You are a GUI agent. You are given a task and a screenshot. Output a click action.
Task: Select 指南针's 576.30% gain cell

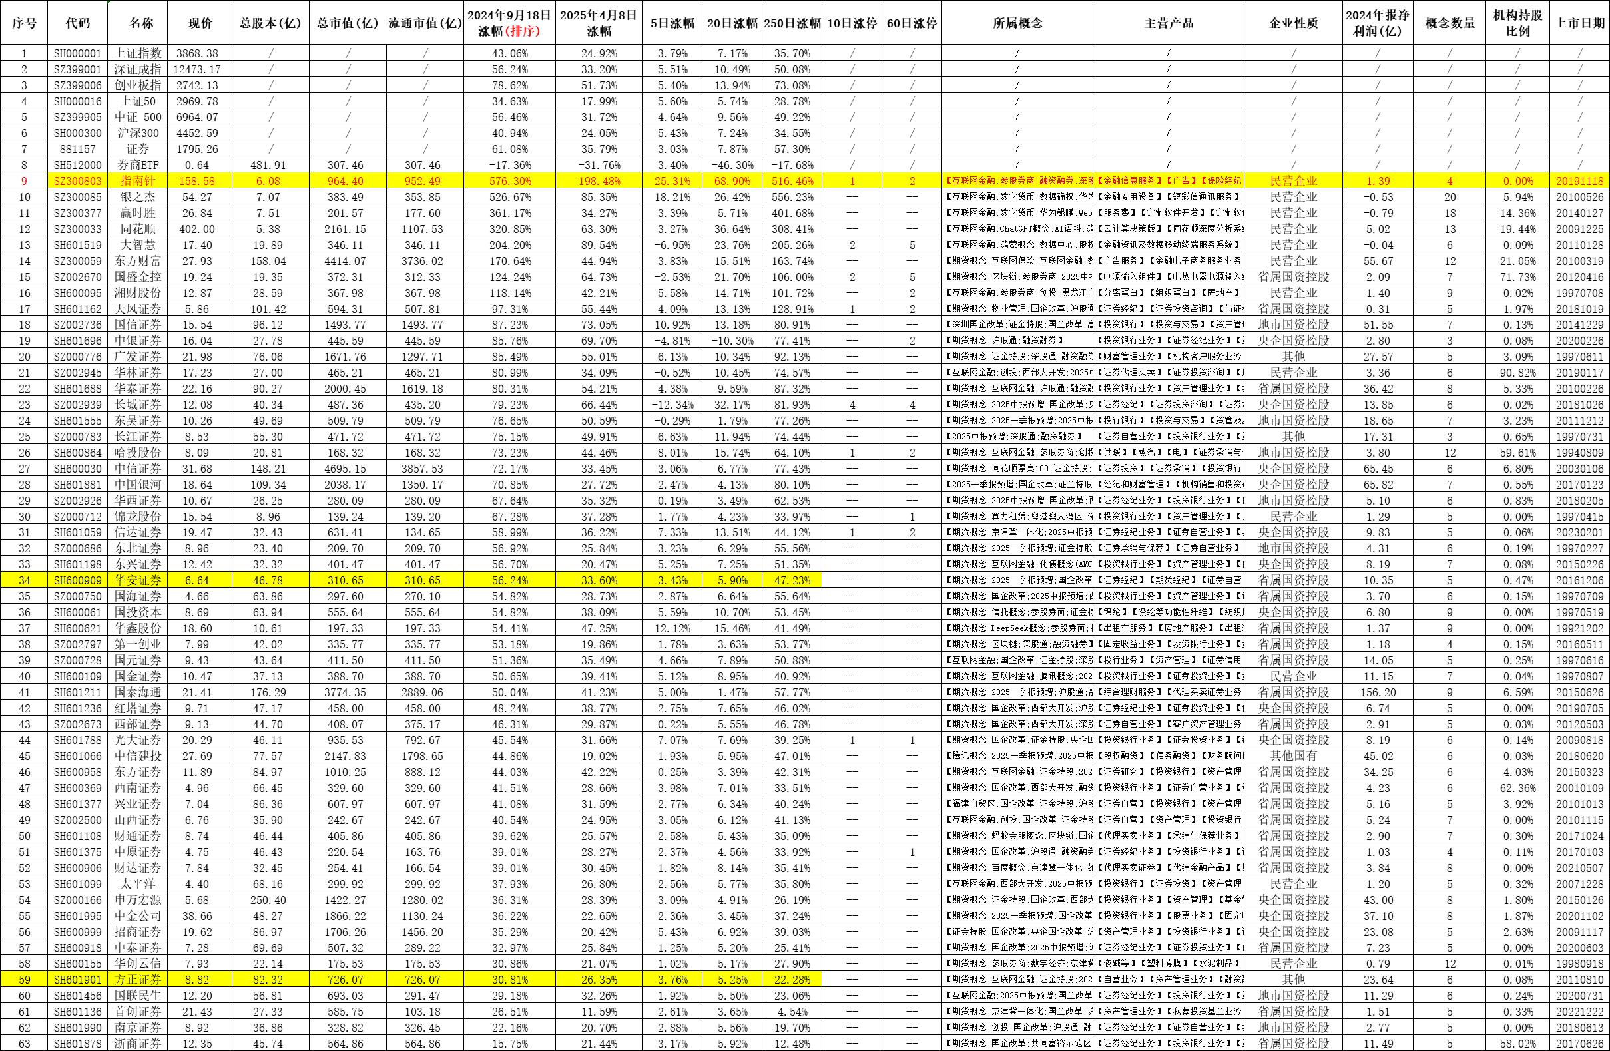click(x=510, y=181)
